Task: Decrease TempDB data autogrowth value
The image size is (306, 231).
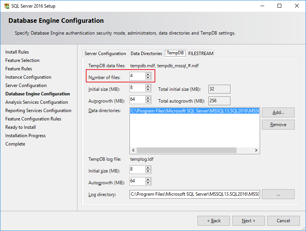Action: click(x=148, y=101)
